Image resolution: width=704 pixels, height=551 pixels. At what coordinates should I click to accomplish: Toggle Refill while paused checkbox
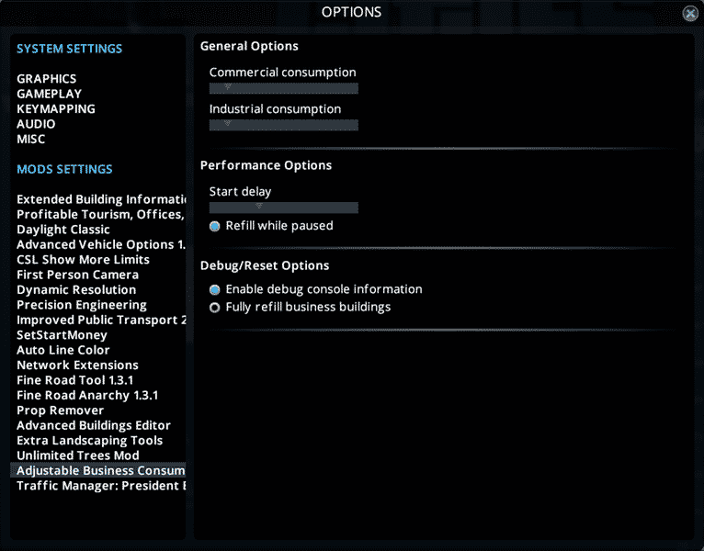[x=215, y=226]
